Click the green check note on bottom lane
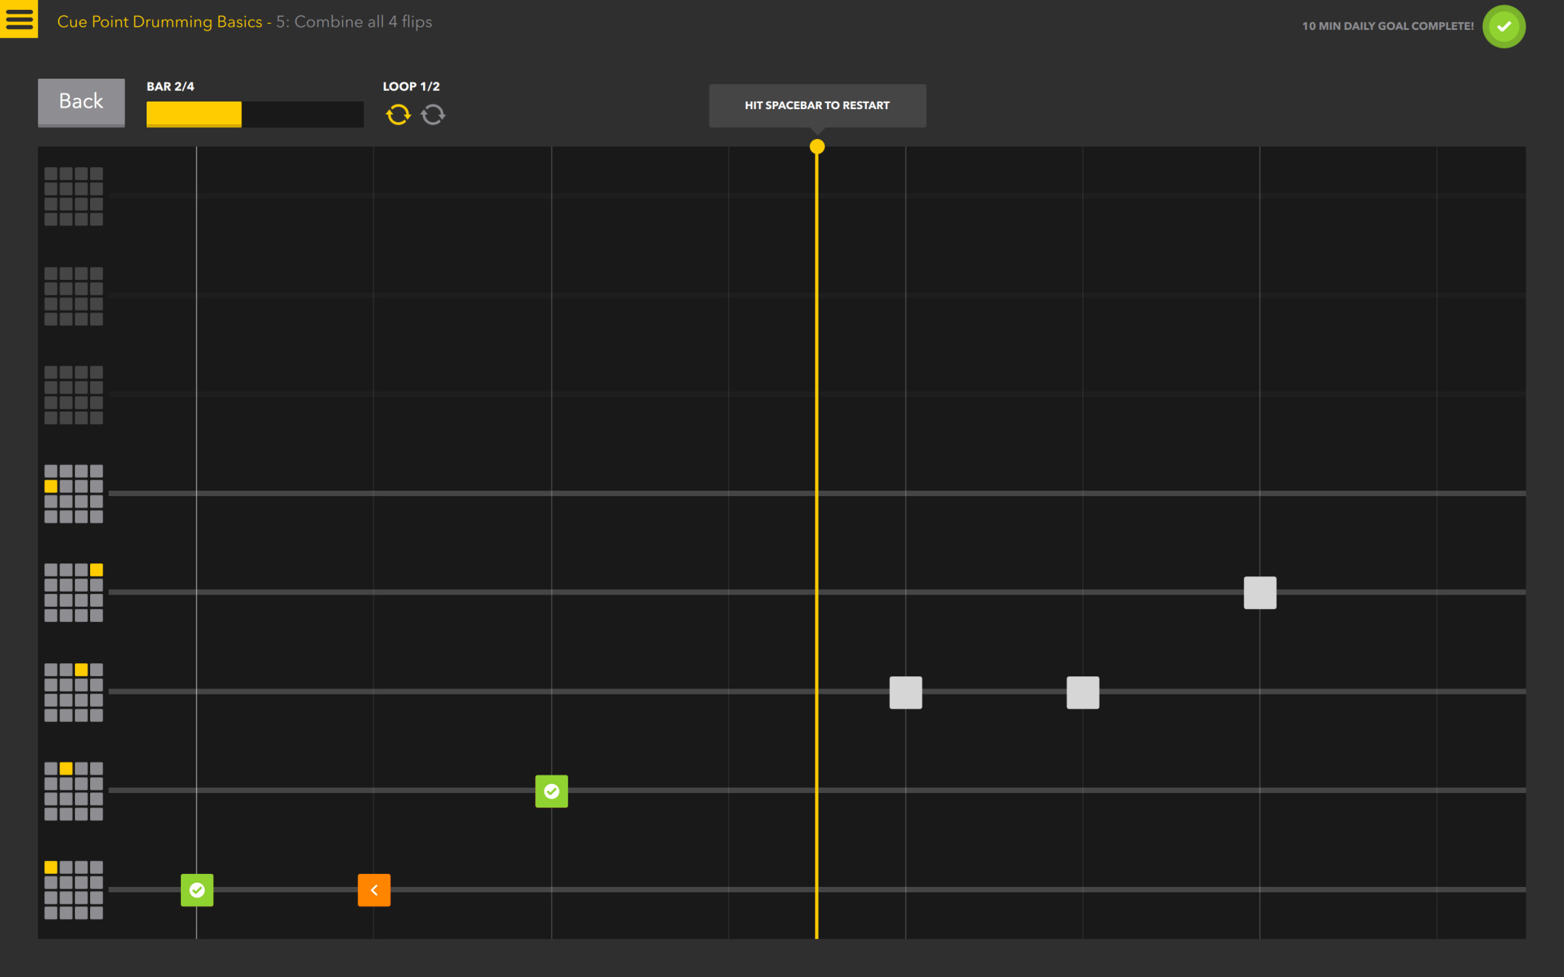Viewport: 1564px width, 977px height. tap(197, 890)
